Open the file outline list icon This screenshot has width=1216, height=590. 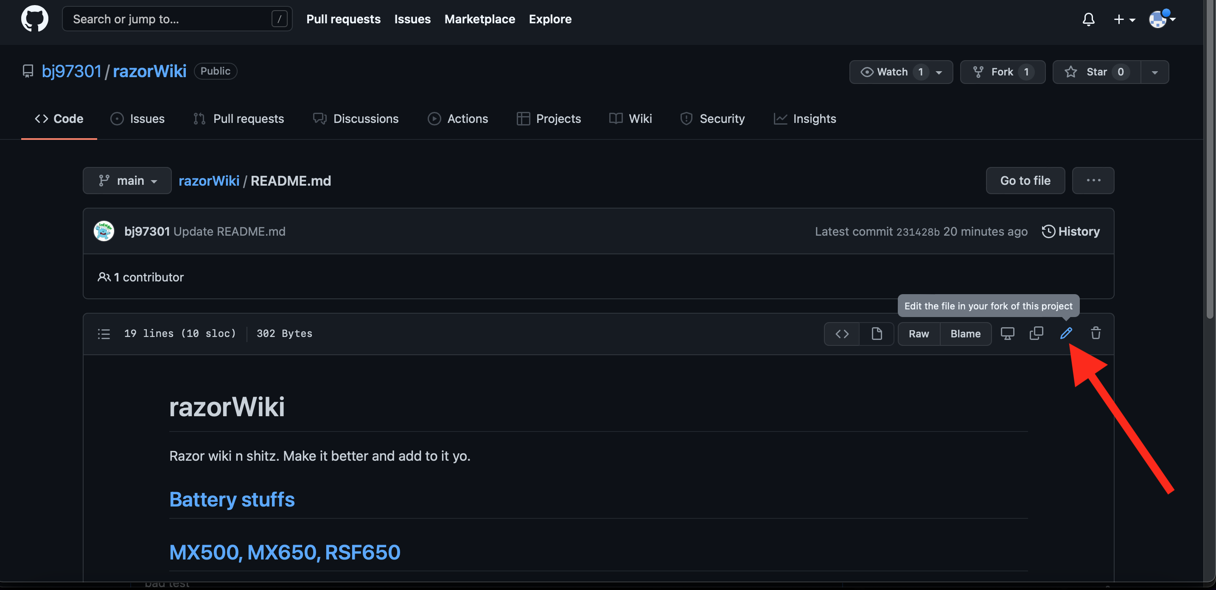104,334
